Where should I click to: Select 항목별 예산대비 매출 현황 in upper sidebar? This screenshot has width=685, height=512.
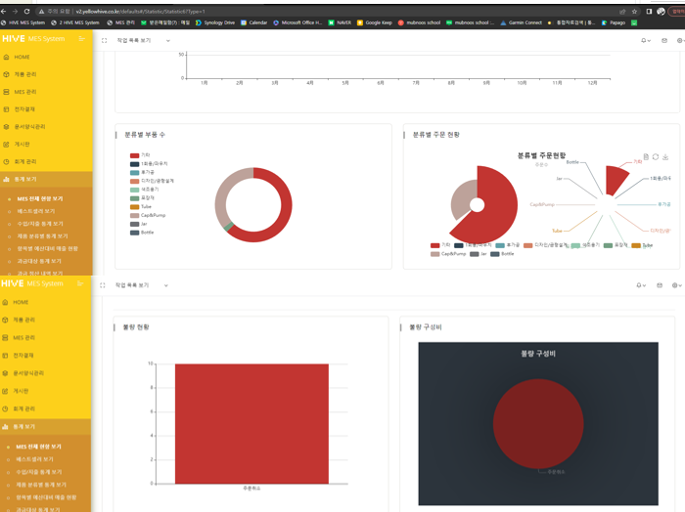click(x=47, y=248)
